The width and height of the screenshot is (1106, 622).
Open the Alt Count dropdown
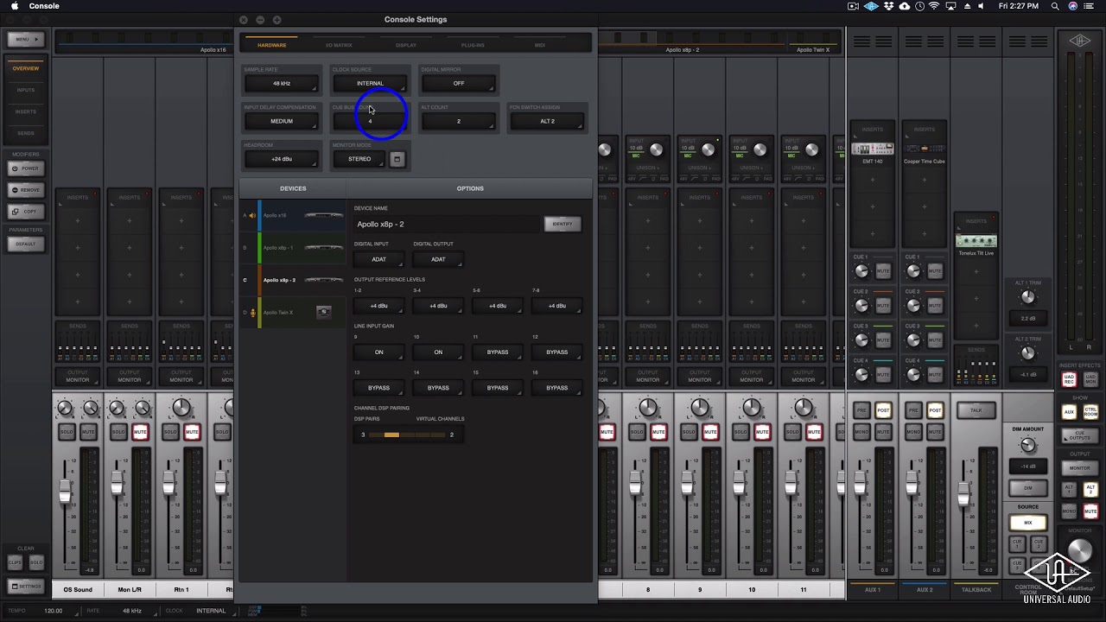(459, 122)
